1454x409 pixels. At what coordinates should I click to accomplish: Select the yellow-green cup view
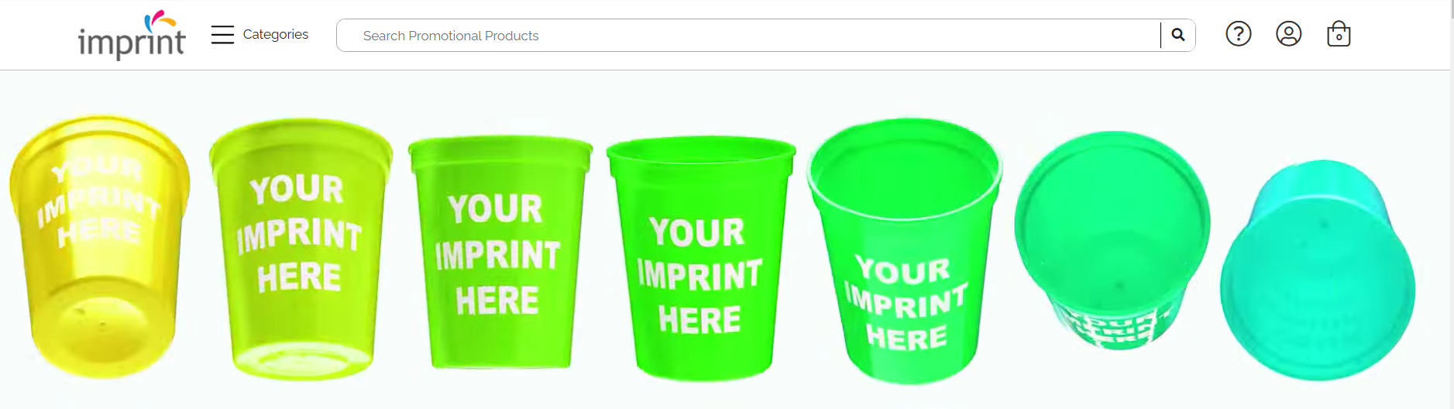[x=301, y=249]
